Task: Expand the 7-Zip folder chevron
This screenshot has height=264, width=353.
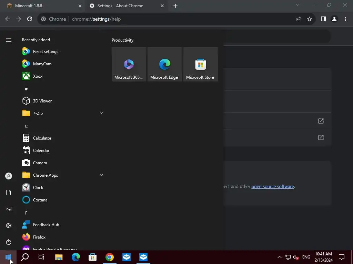Action: [x=101, y=113]
